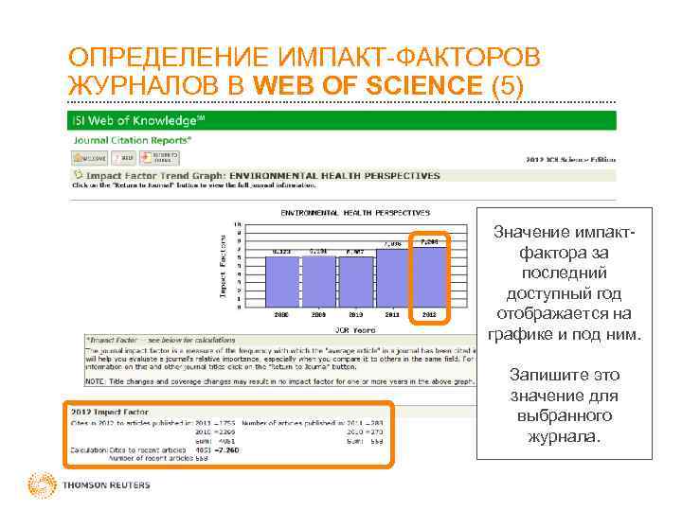The width and height of the screenshot is (682, 511).
Task: Click the 2012 impact factor bar
Action: coord(429,277)
